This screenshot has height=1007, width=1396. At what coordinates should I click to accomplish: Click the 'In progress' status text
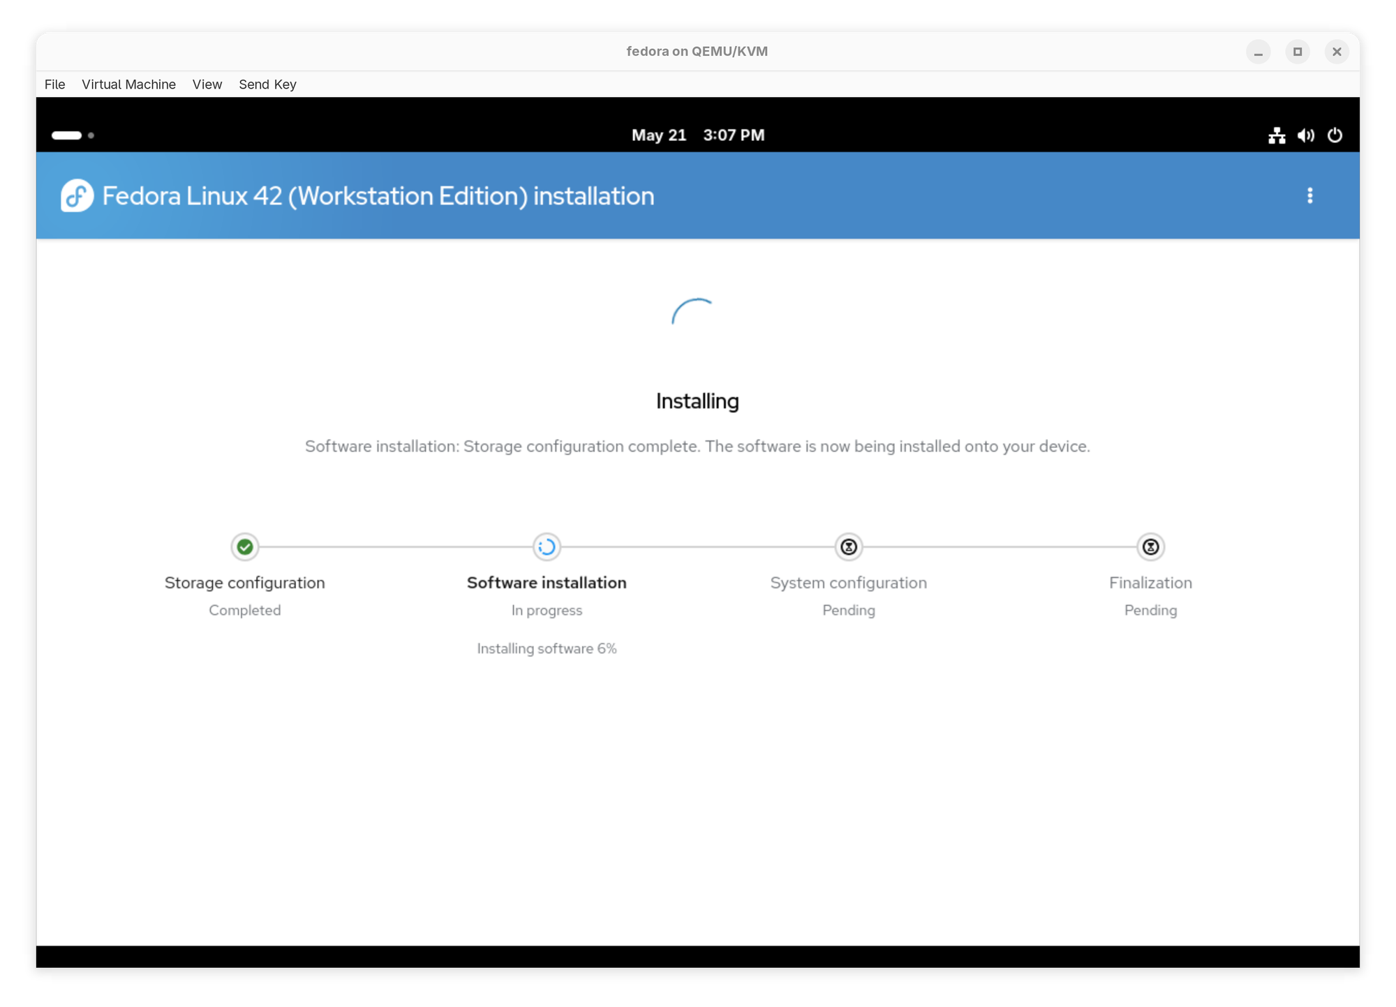[547, 611]
